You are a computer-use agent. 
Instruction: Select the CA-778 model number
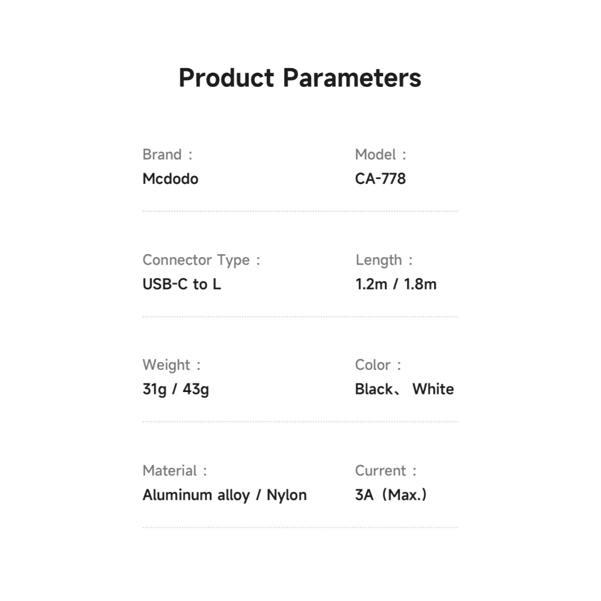coord(380,179)
